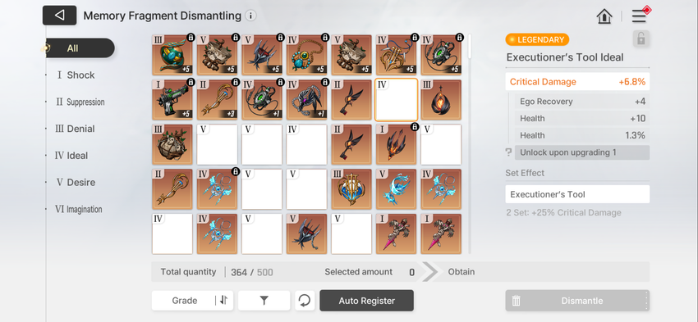
Task: Open the hamburger menu icon
Action: [639, 16]
